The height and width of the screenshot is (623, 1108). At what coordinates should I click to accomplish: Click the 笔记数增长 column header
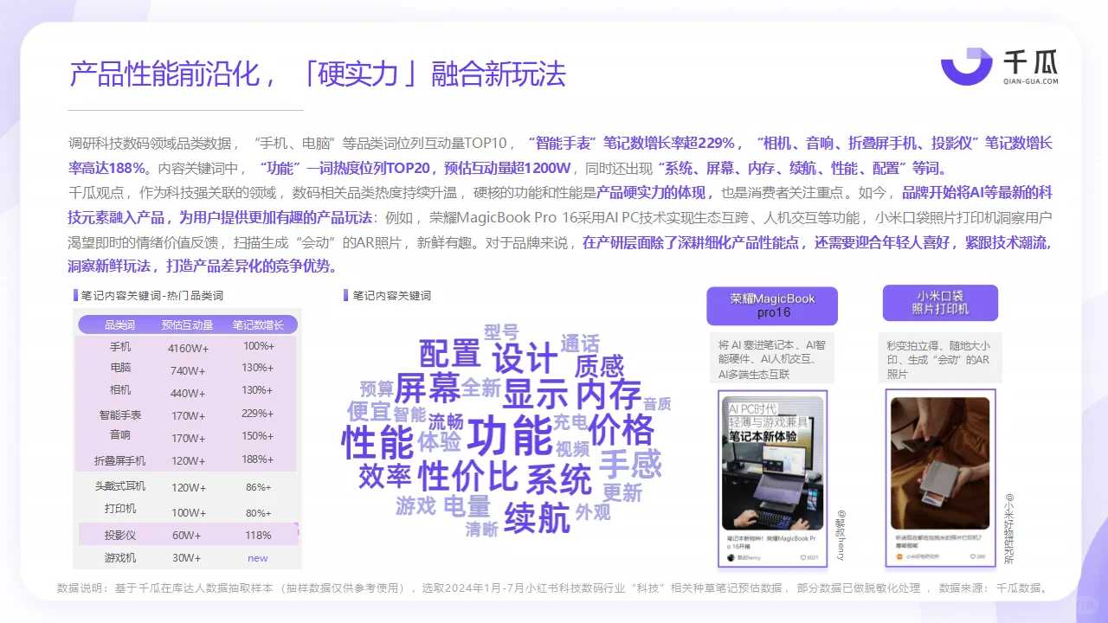(257, 324)
